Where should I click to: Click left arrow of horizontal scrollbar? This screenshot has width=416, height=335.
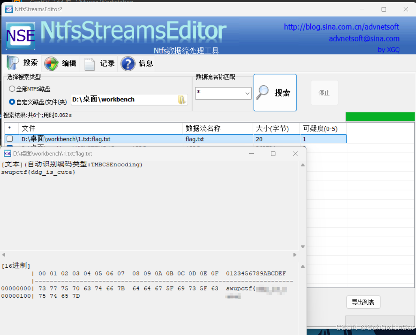click(x=4, y=255)
